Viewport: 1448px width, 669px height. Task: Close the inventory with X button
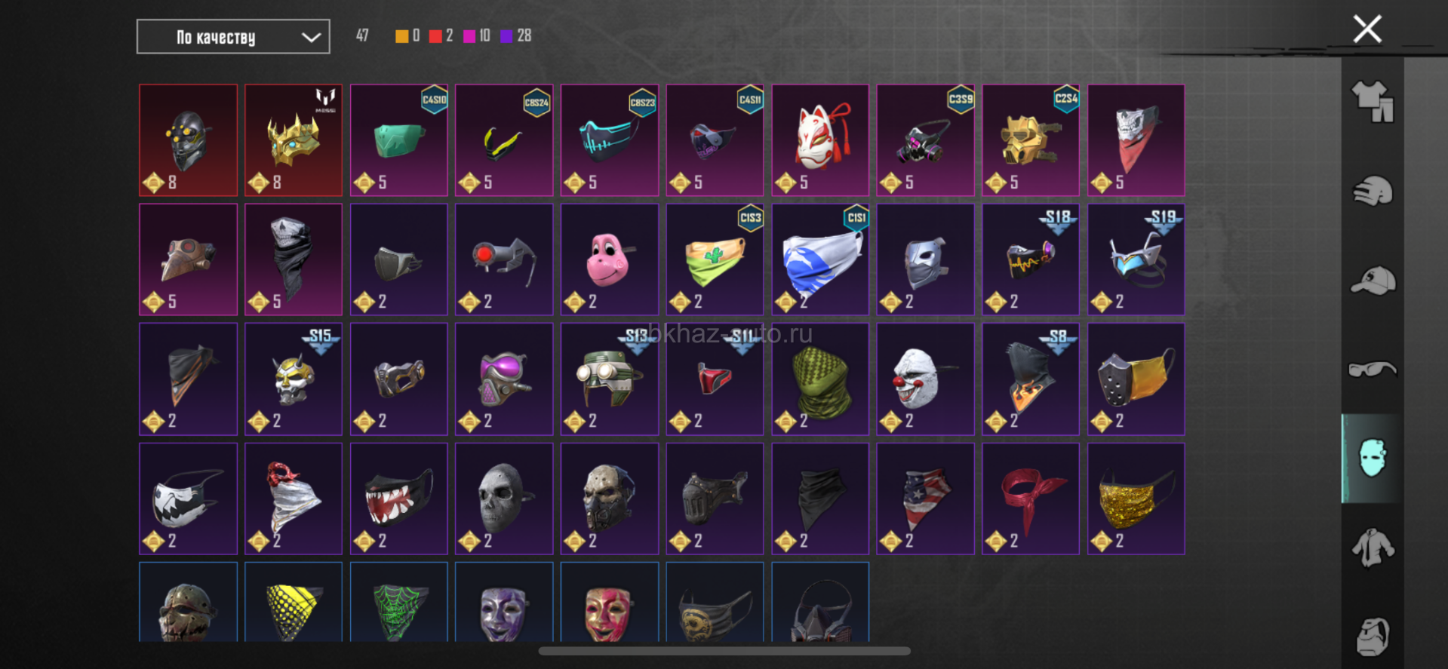(x=1367, y=29)
